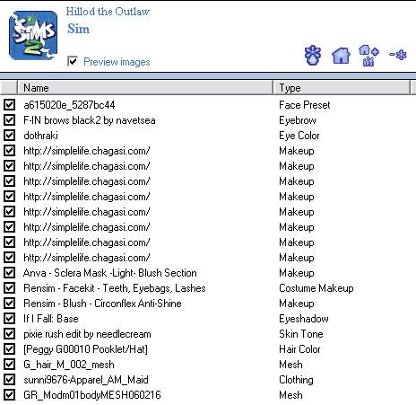
Task: Click the Preview images label
Action: coord(117,62)
